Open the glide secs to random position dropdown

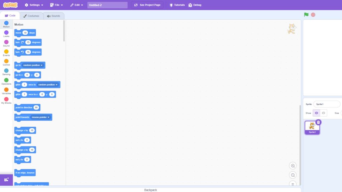pyautogui.click(x=48, y=84)
